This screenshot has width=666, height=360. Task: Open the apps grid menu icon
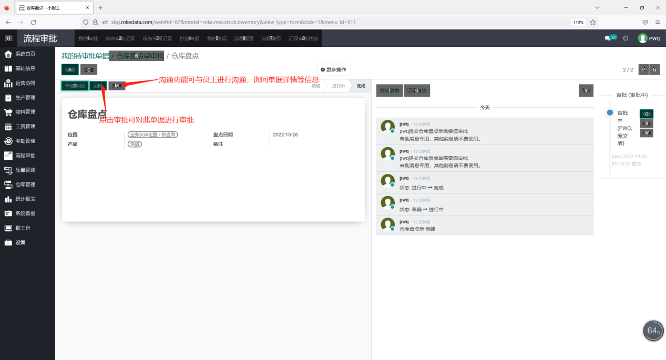coord(8,38)
